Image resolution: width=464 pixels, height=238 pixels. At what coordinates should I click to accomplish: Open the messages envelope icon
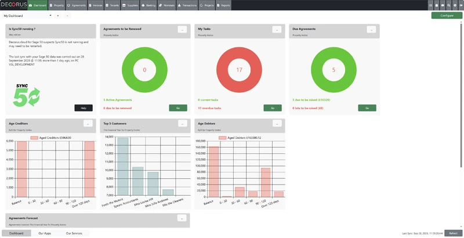443,5
